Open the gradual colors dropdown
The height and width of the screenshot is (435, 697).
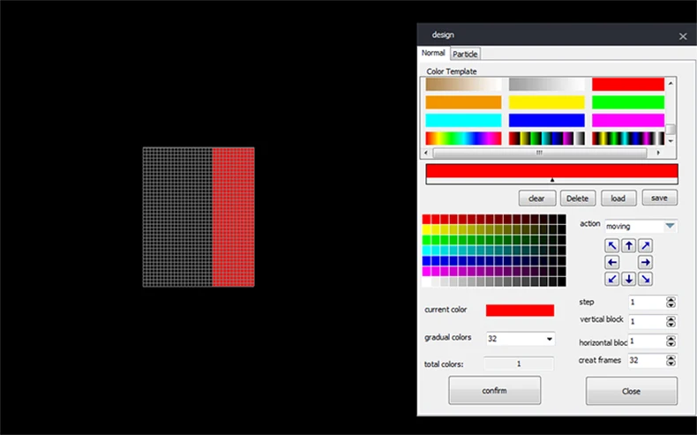[521, 339]
